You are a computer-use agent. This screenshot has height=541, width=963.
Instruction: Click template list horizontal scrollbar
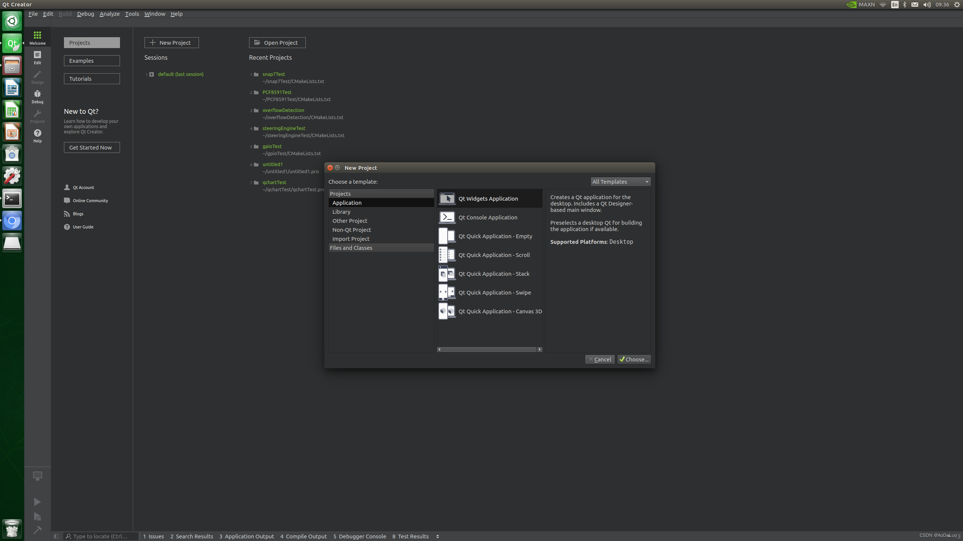point(489,349)
